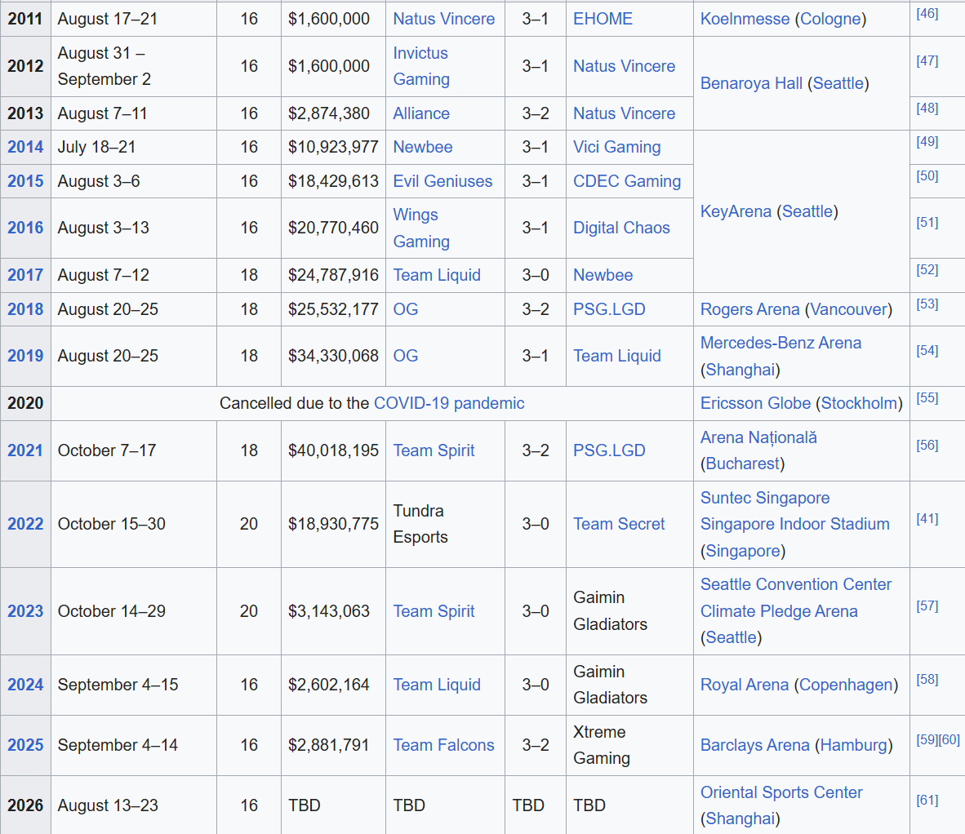Viewport: 965px width, 834px height.
Task: Open the 2022 tournament year link
Action: coord(25,523)
